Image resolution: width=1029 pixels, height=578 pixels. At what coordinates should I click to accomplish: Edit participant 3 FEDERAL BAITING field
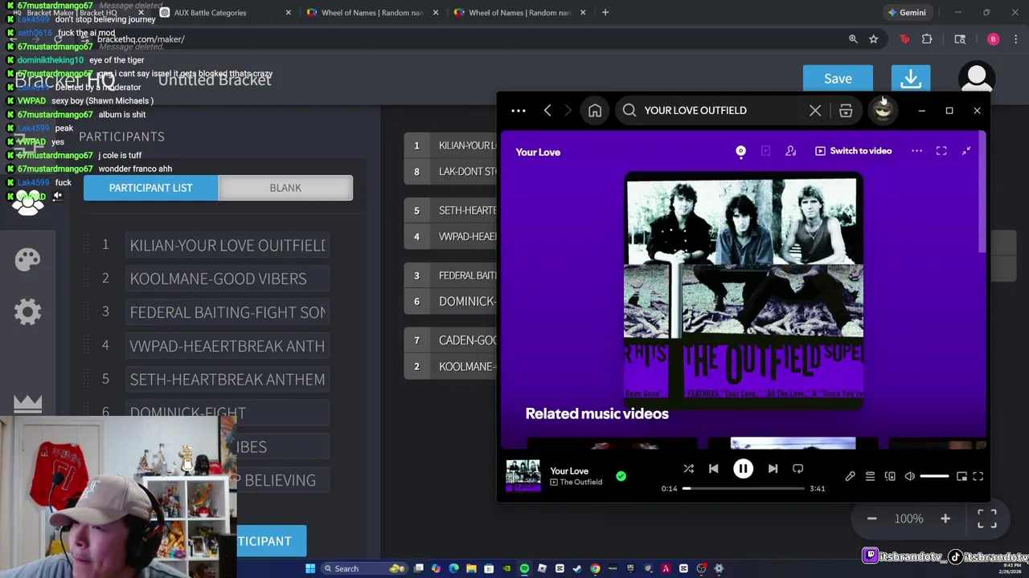[228, 312]
